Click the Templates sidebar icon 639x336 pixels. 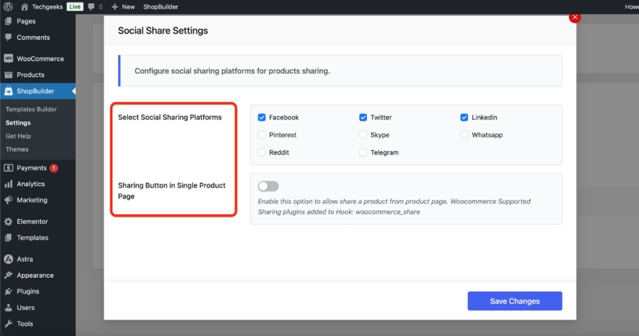tap(8, 237)
